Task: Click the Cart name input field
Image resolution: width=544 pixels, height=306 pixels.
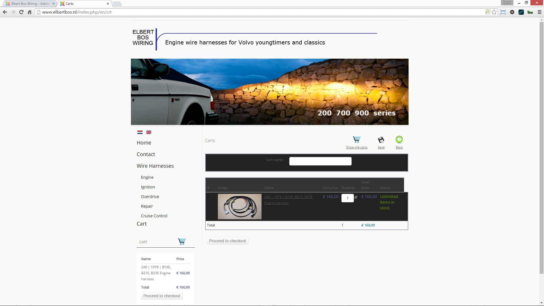Action: coord(320,161)
